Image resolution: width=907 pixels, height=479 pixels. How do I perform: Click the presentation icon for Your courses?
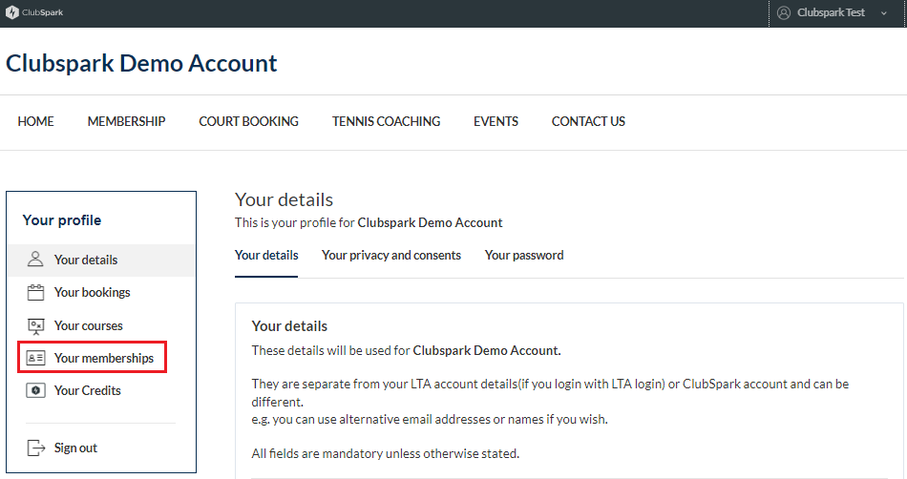click(x=36, y=326)
